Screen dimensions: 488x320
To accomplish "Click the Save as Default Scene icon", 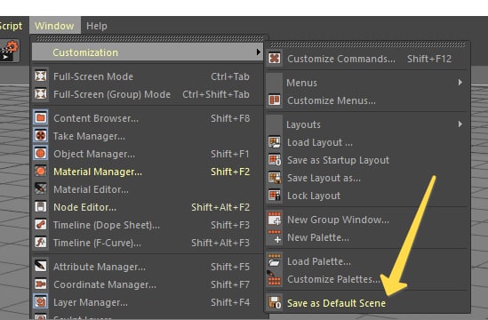I will point(275,302).
